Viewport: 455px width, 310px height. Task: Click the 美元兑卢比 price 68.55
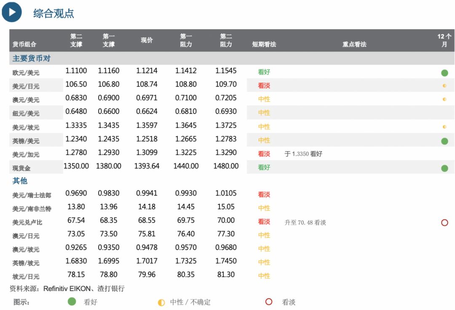tap(147, 221)
